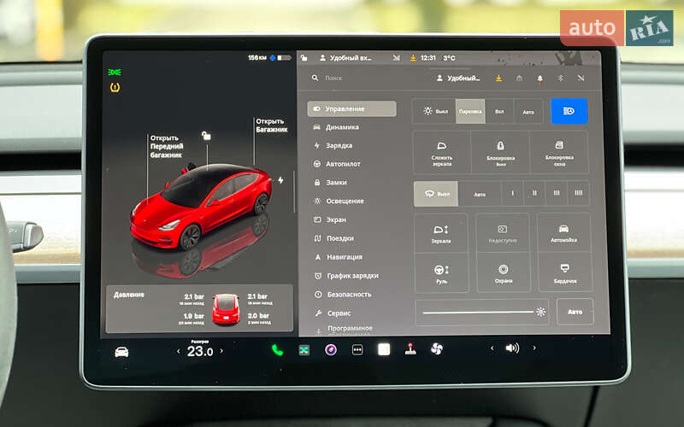684x427 pixels.
Task: Open the three-dots app launcher
Action: tap(357, 349)
